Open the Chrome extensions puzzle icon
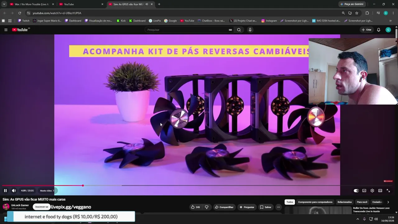This screenshot has width=398, height=224. coord(367,13)
